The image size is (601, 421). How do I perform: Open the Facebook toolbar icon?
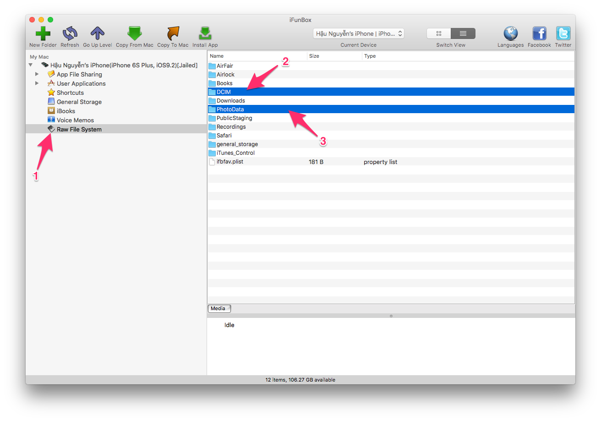click(x=539, y=34)
